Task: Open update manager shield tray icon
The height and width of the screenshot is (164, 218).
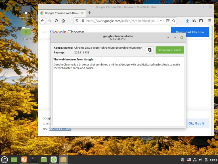Action: coord(183,160)
